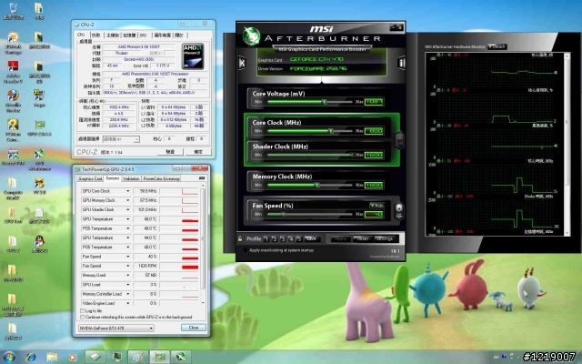Screen dimensions: 582x364
Task: Click the QQ penguin desktop icon
Action: click(39, 243)
